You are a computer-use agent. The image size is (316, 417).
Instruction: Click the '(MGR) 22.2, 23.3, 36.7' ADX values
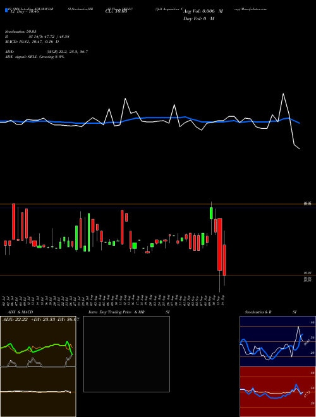[x=67, y=52]
